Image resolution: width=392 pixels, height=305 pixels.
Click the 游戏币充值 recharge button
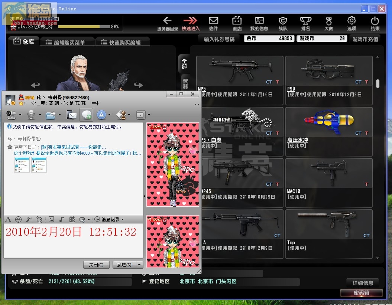365,39
